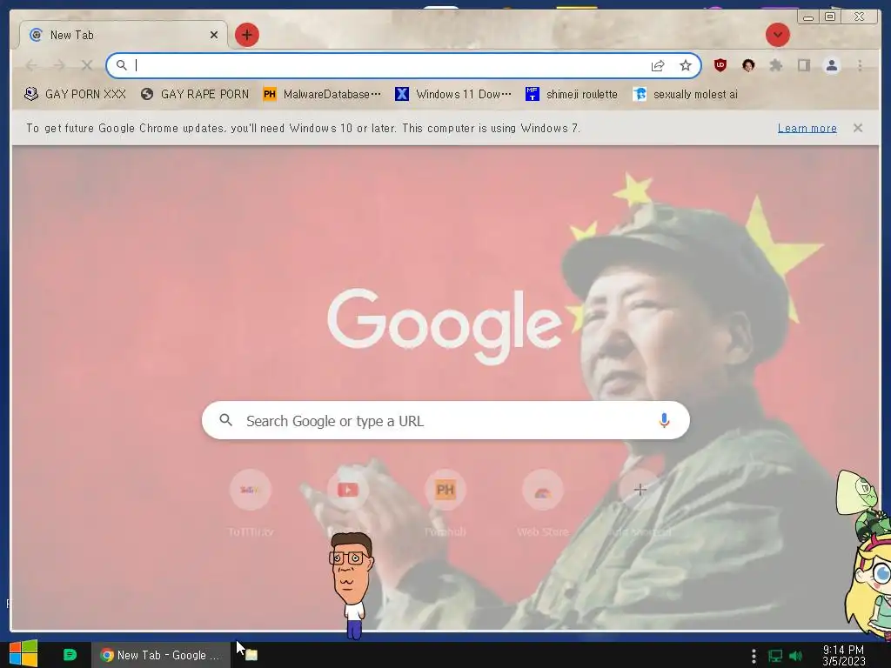
Task: Open the Extensions puzzle menu
Action: point(775,65)
